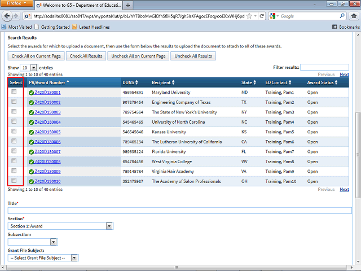Open the Grant File Subject dropdown
Screen dimensions: 361x271
pos(43,258)
